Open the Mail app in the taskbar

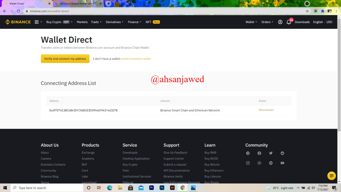[141, 188]
